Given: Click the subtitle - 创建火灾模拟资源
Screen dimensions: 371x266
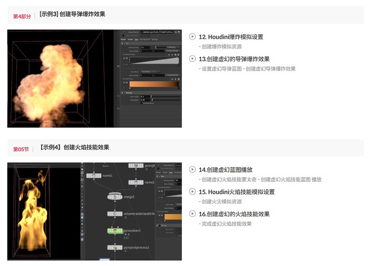Looking at the screenshot, I should 220,202.
